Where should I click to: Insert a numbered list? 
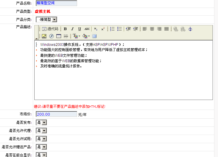(112, 29)
